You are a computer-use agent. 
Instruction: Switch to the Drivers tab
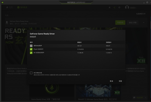pos(22,7)
